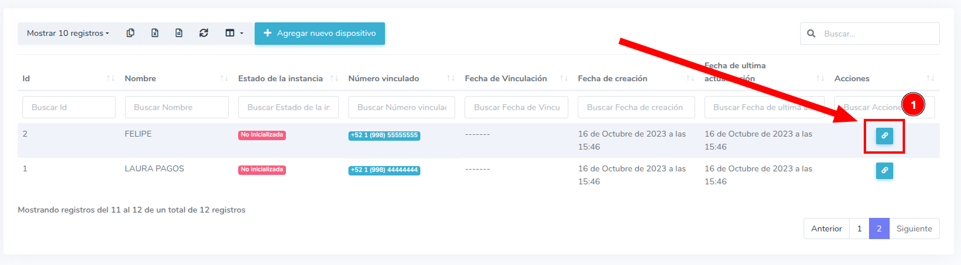961x265 pixels.
Task: Click the copy to clipboard icon
Action: (130, 33)
